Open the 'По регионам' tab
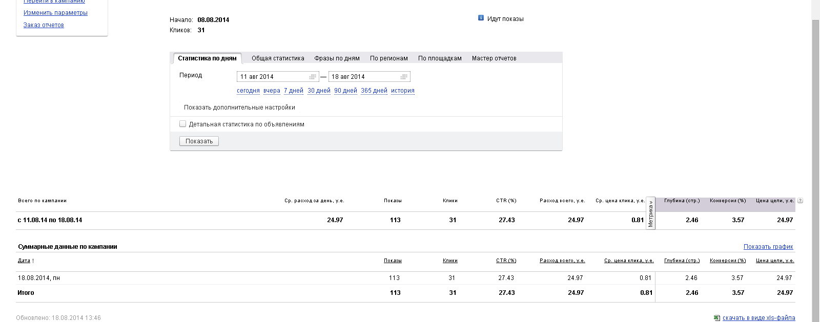Screen dimensions: 820x322 (x=389, y=58)
